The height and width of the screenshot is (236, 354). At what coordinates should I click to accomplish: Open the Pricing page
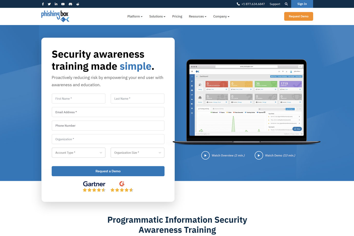pos(177,16)
